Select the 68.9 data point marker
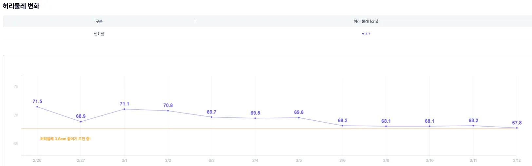The image size is (532, 166). (81, 122)
